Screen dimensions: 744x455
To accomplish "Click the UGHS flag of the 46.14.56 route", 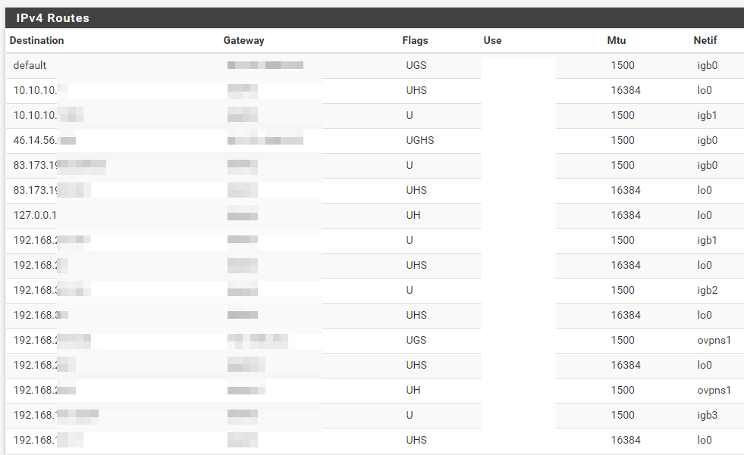I will pos(419,140).
